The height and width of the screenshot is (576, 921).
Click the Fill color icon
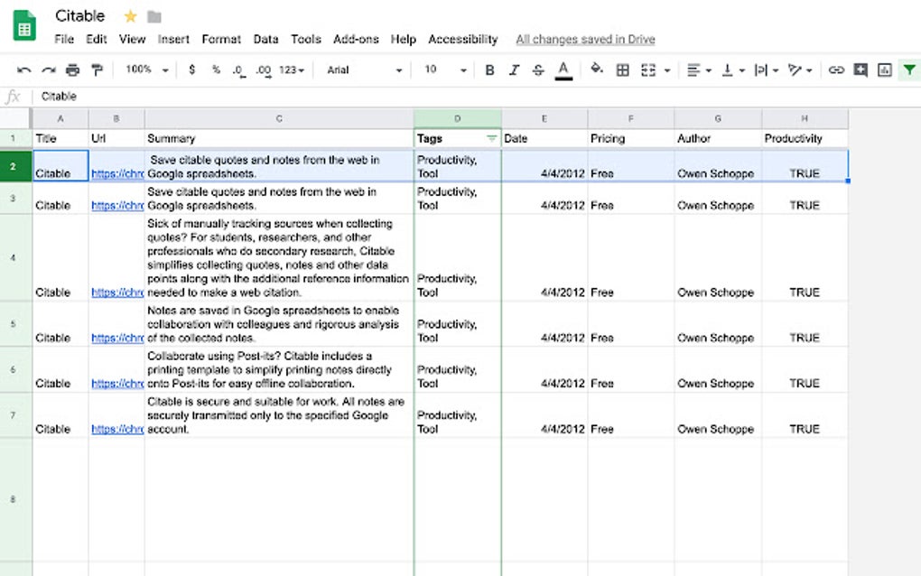pyautogui.click(x=594, y=70)
